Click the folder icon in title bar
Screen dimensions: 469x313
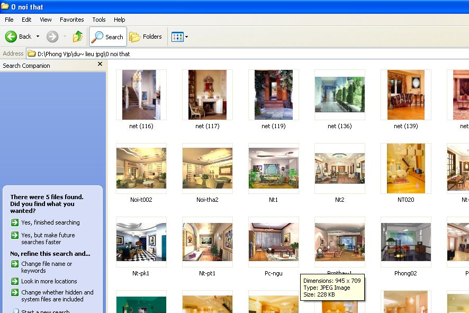[x=5, y=6]
